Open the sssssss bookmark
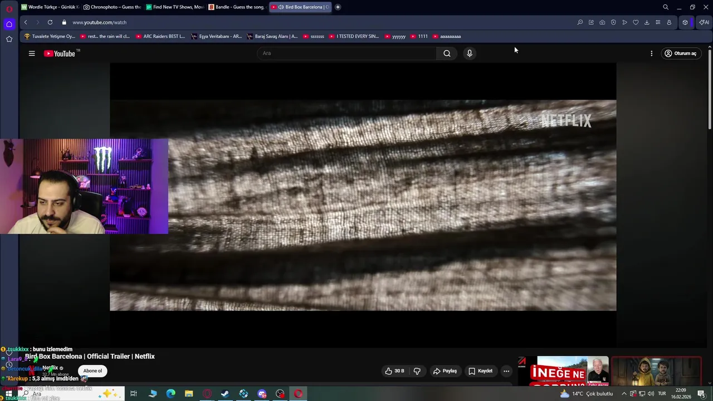Screen dimensions: 713x401 (314, 36)
